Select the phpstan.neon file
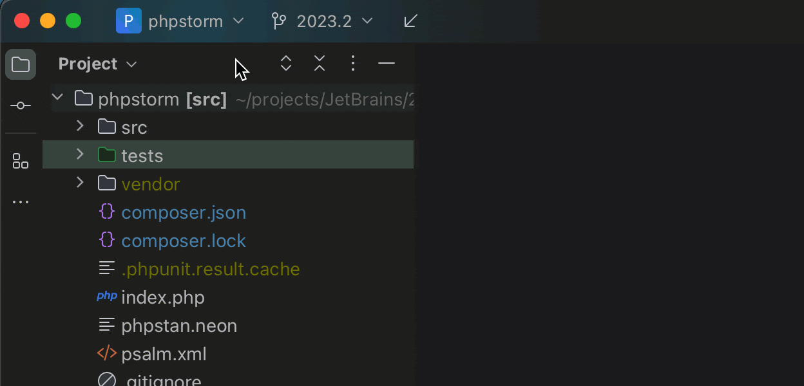The height and width of the screenshot is (386, 804). pos(178,326)
